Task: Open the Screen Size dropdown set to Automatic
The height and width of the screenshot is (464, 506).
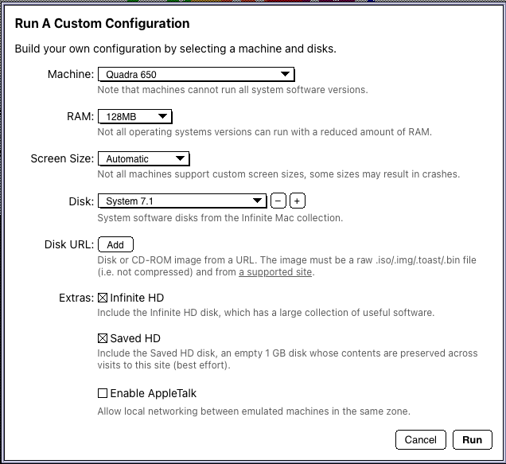Action: (x=142, y=158)
